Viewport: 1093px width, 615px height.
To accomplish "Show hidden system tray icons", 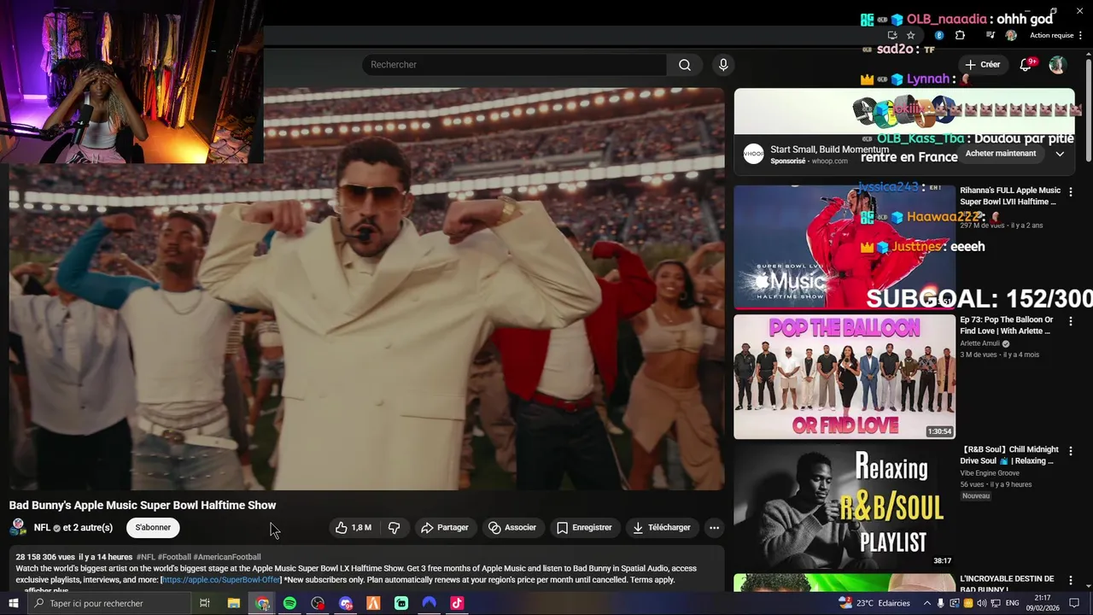I will coord(927,603).
